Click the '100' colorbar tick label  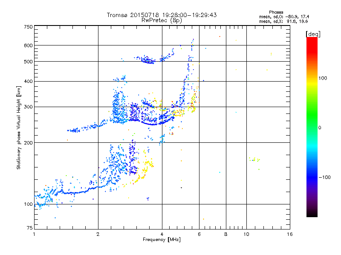click(x=323, y=78)
